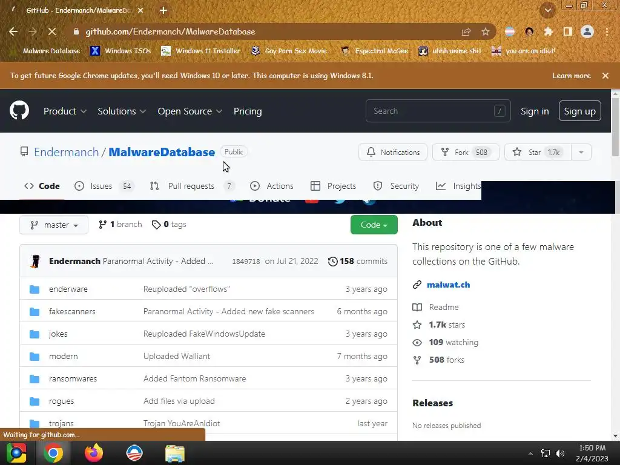Click the GitHub octocat logo
The image size is (620, 465).
tap(19, 110)
